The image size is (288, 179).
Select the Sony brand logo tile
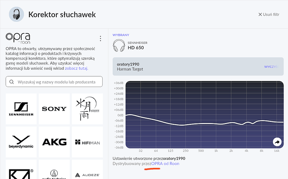point(54,108)
